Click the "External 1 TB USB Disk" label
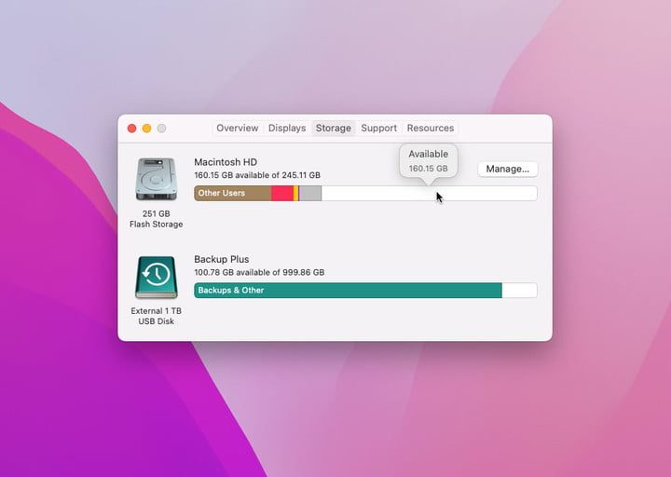Viewport: 671px width, 477px height. click(x=157, y=316)
